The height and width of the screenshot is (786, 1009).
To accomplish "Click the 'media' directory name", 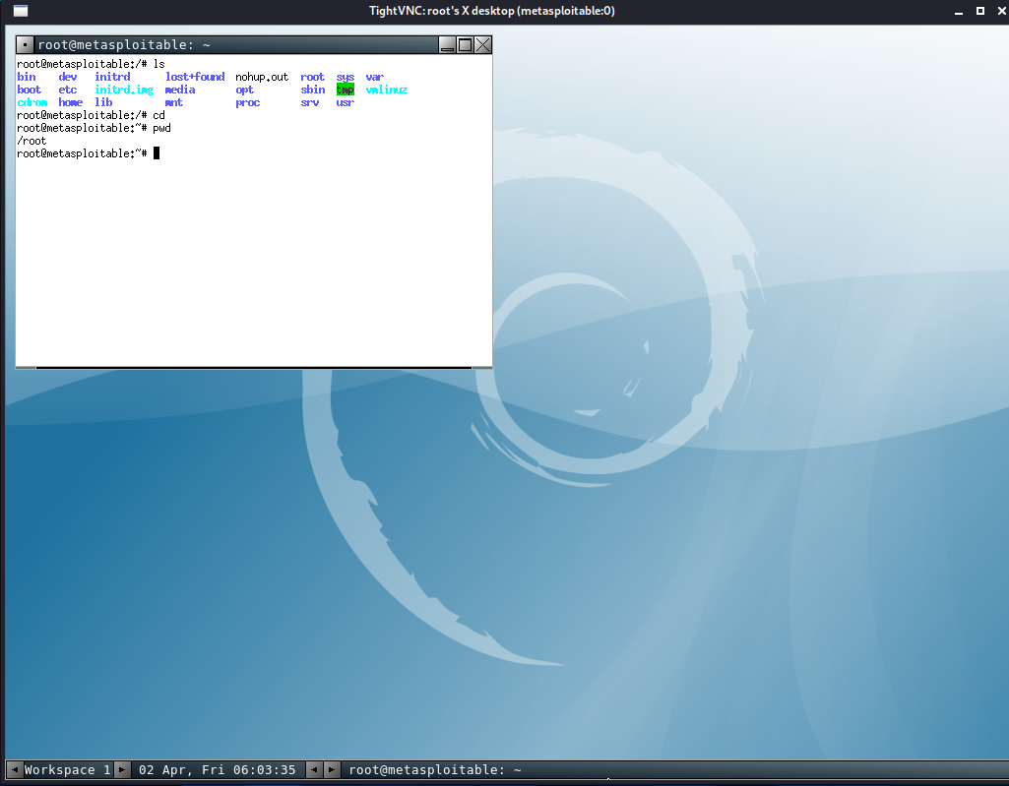I will [x=180, y=90].
